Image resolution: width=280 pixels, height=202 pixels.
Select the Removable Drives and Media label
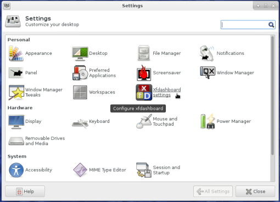pyautogui.click(x=45, y=141)
